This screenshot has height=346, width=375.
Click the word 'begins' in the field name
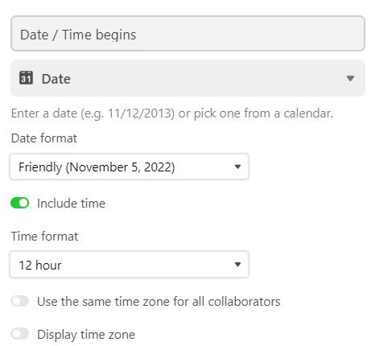[116, 35]
